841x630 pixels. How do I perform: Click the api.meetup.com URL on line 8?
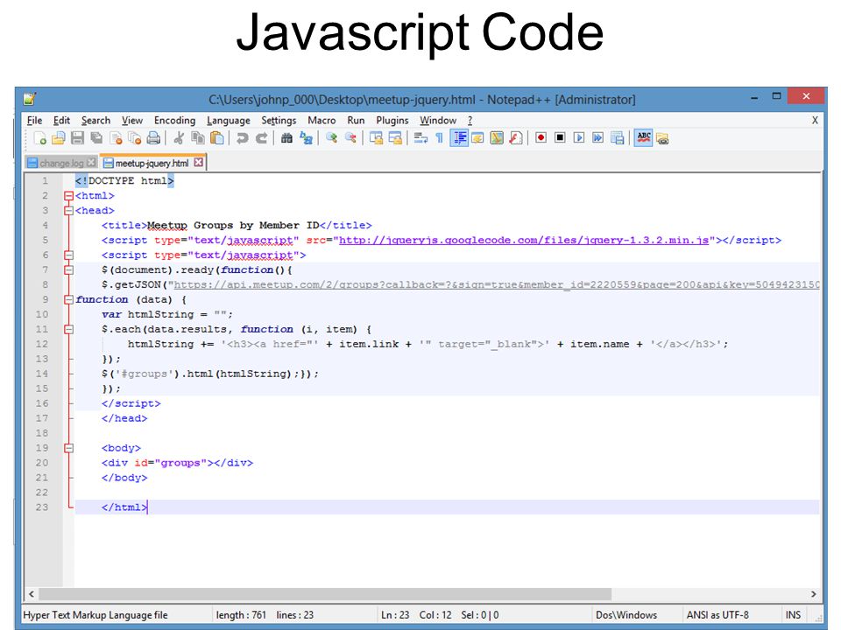[x=497, y=285]
